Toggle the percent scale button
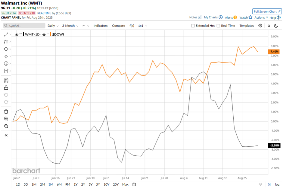This screenshot has height=188, width=283. pyautogui.click(x=269, y=184)
